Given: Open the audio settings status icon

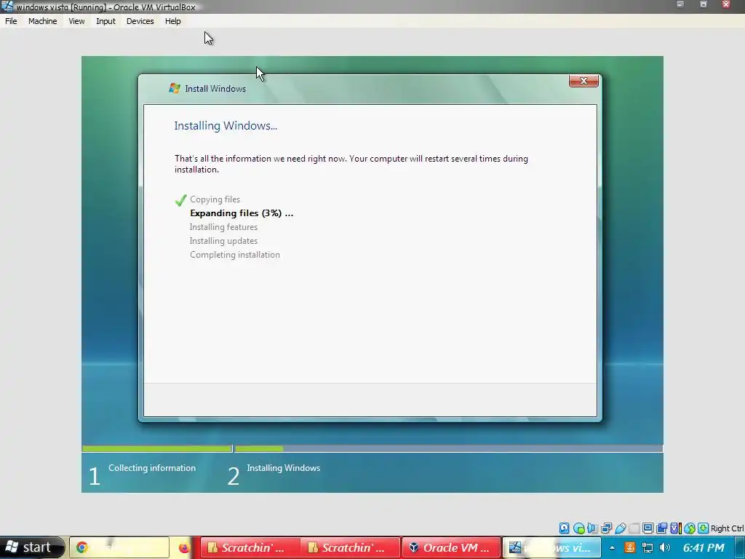Looking at the screenshot, I should click(x=592, y=528).
